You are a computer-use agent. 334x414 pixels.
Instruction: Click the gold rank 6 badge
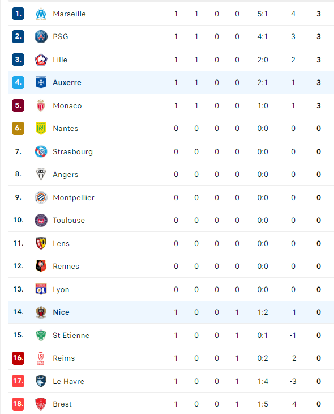click(18, 128)
